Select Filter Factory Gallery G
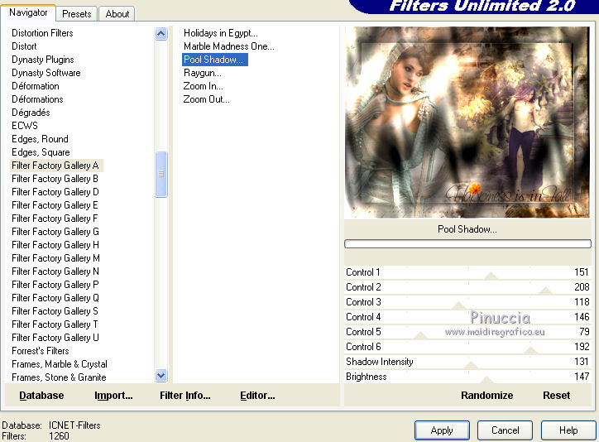This screenshot has height=442, width=599. point(55,232)
